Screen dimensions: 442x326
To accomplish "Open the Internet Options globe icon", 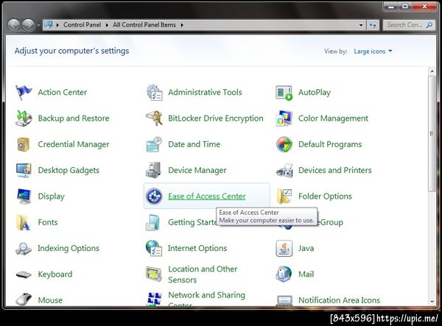I will point(154,248).
